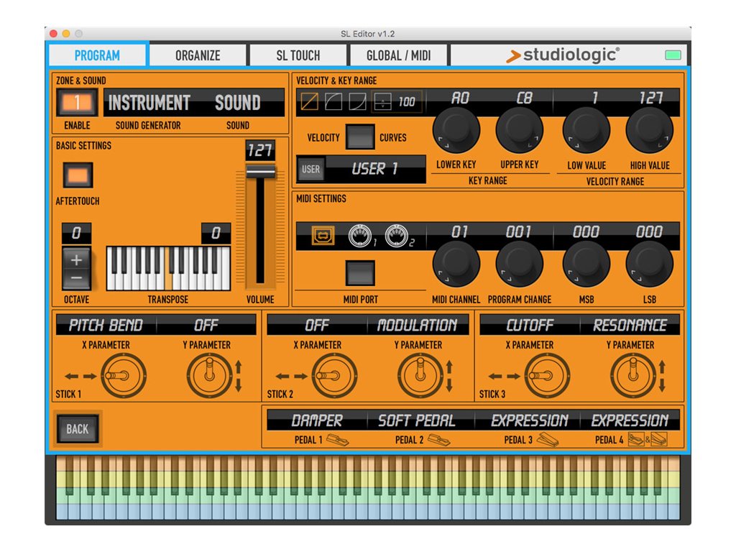Click Stick 1 Y parameter joystick

(209, 376)
